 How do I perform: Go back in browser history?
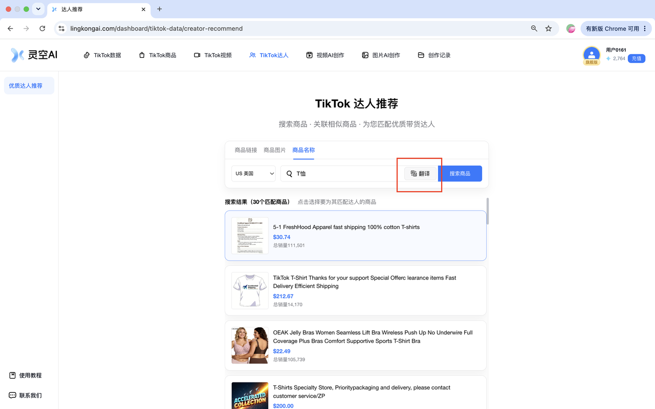(10, 29)
